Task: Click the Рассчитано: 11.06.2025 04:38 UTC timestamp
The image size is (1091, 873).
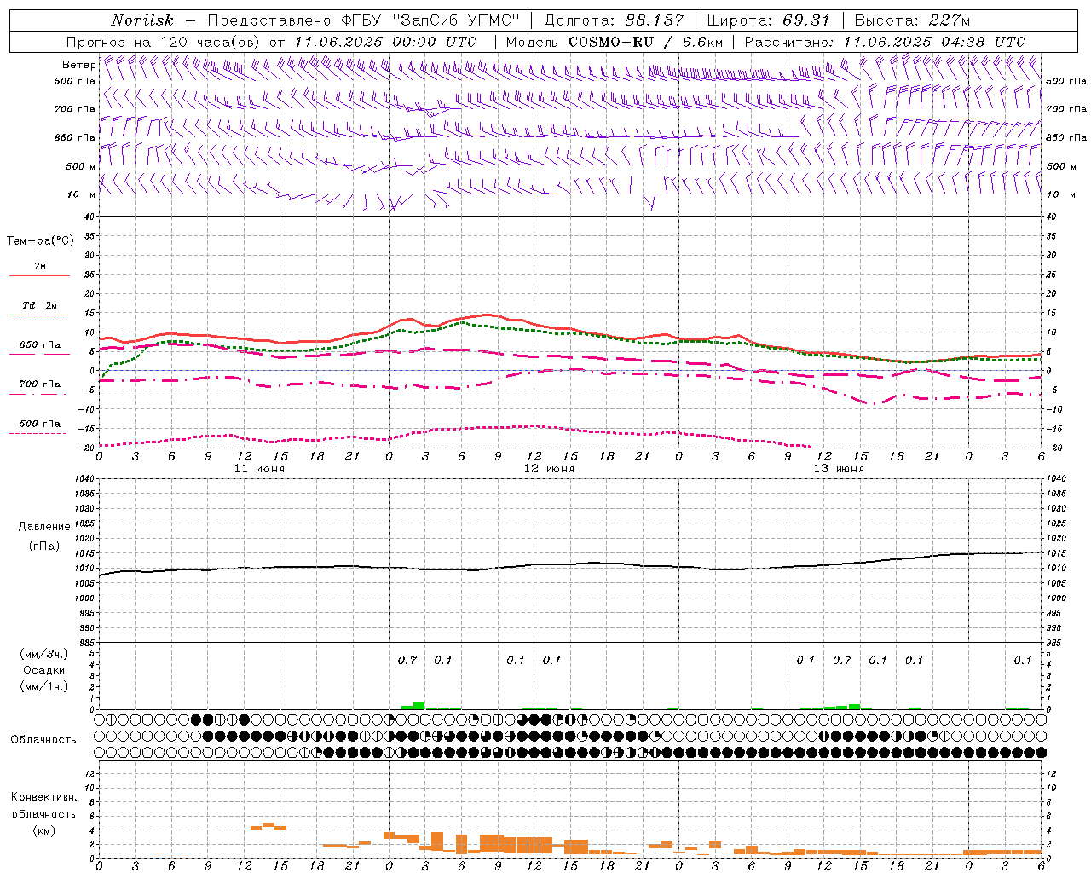Action: click(885, 42)
